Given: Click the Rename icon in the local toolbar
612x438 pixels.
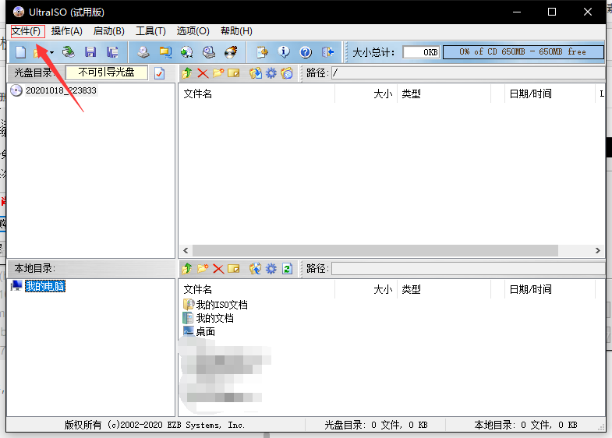Looking at the screenshot, I should (x=233, y=269).
